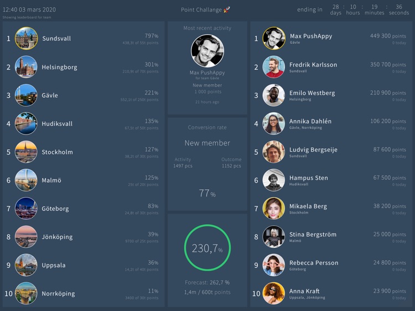Click the Göteborg team avatar

tap(26, 209)
